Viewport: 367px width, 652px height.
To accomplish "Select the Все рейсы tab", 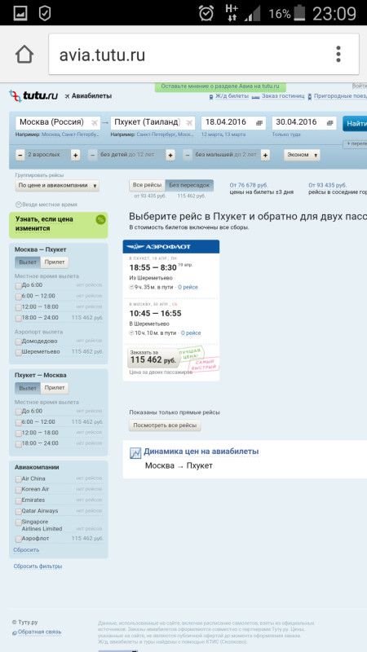I will pos(148,186).
